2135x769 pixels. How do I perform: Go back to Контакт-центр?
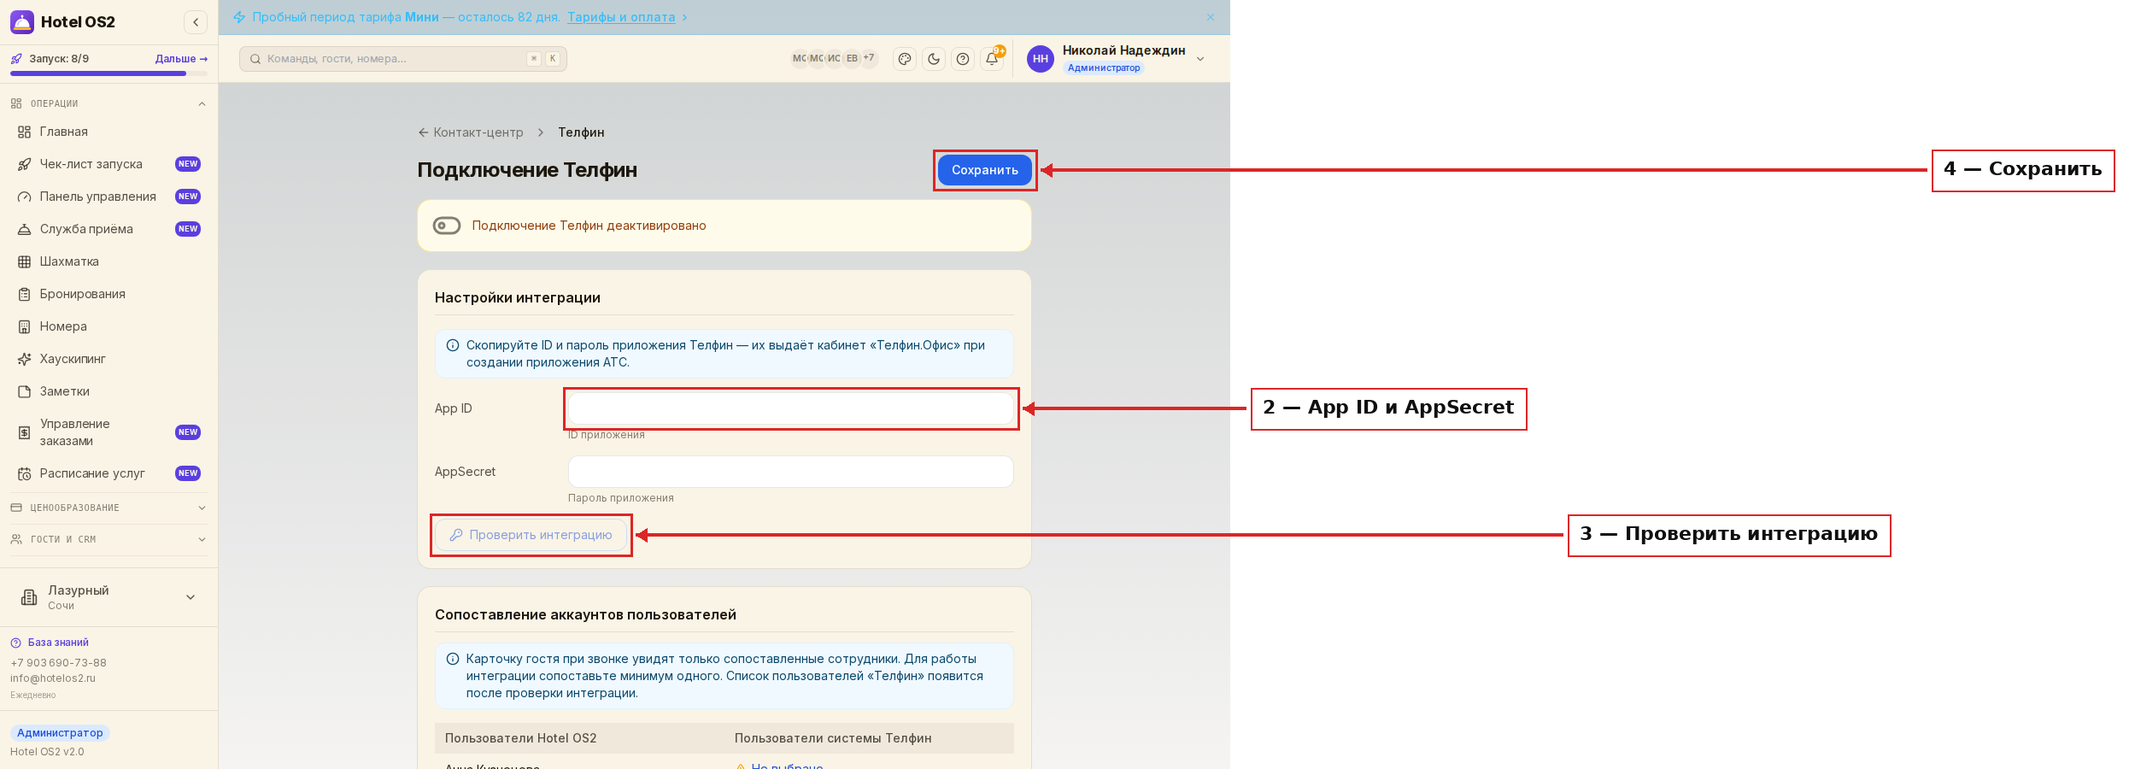pos(471,132)
